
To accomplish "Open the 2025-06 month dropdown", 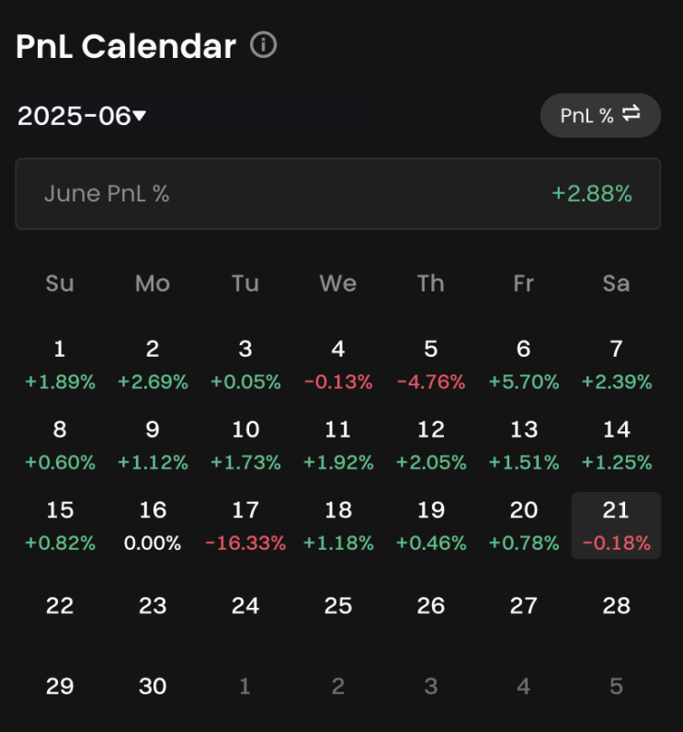I will (x=82, y=116).
